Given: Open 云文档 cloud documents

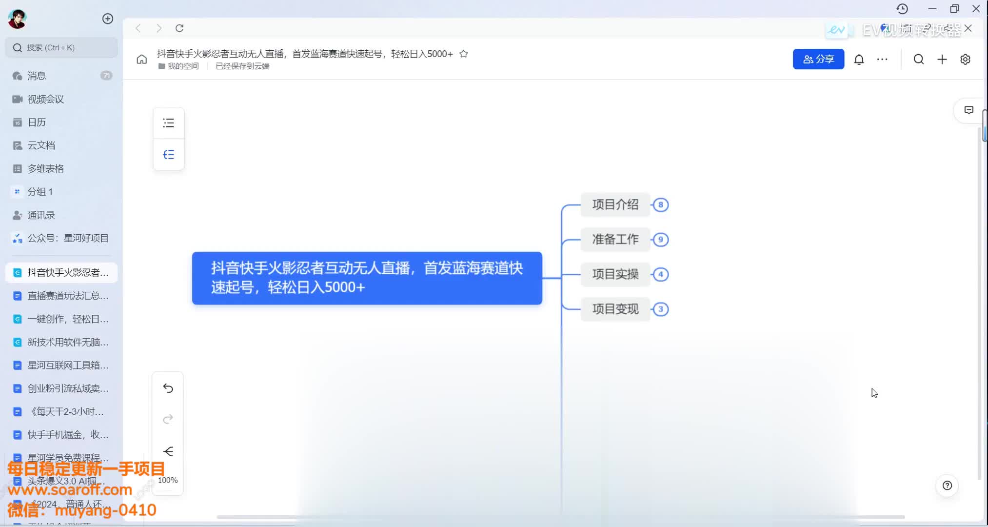Looking at the screenshot, I should coord(61,145).
